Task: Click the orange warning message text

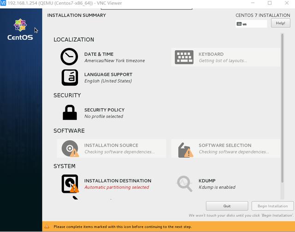Action: click(x=123, y=226)
